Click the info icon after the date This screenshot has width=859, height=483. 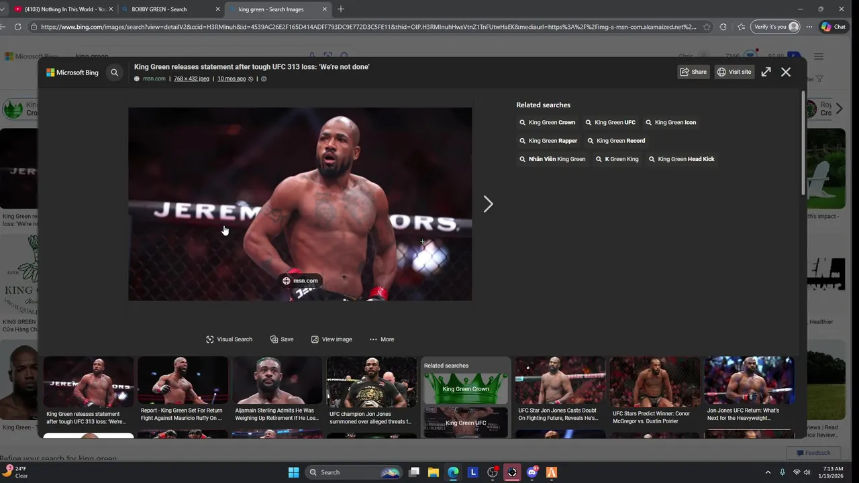(264, 78)
